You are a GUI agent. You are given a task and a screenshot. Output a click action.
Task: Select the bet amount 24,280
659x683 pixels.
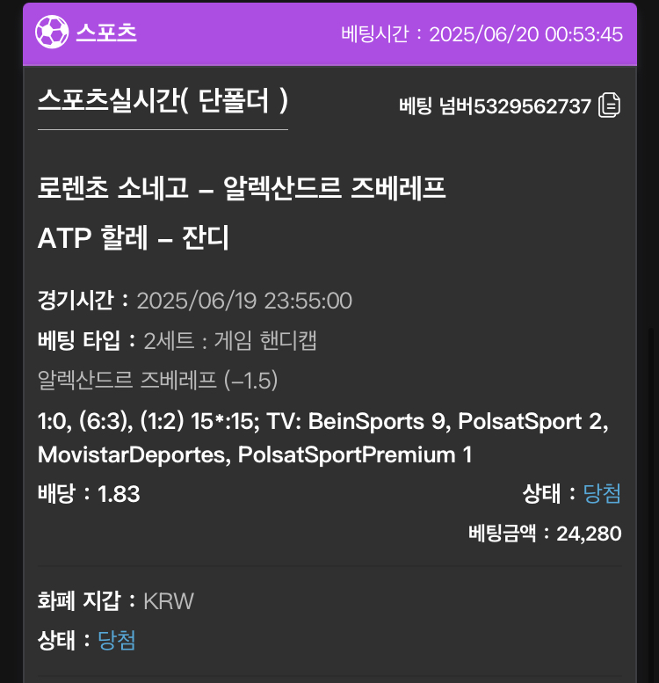coord(589,534)
